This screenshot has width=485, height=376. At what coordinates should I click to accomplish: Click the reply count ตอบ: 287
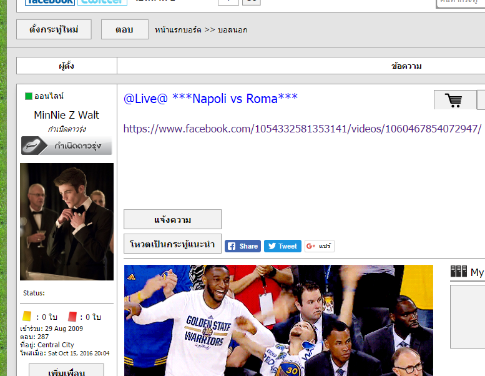tap(34, 337)
